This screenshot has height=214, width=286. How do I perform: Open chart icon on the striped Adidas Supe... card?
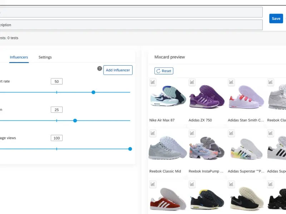(271, 133)
